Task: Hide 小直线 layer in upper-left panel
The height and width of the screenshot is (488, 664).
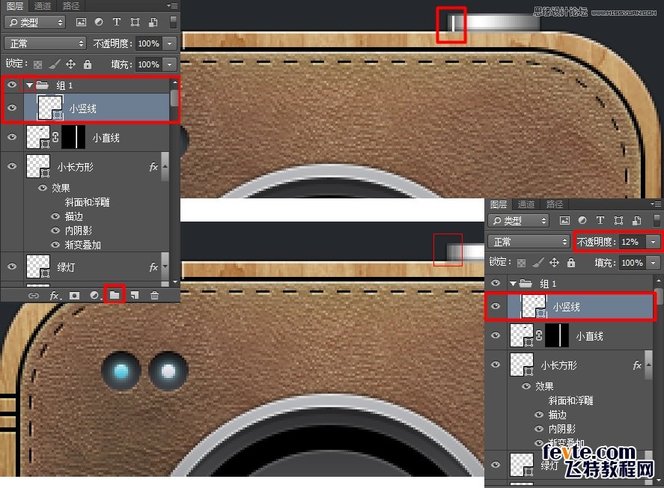Action: [12, 137]
